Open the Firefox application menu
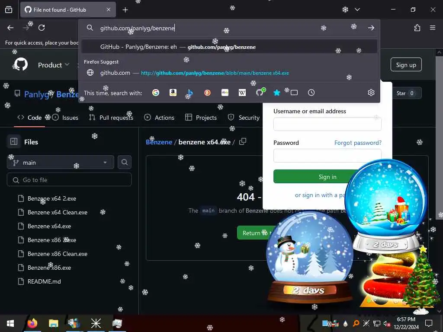 433,28
